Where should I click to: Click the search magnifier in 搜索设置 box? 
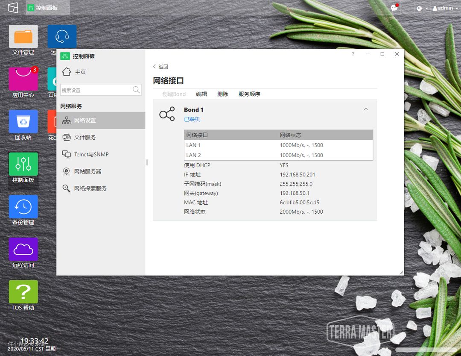tap(136, 90)
